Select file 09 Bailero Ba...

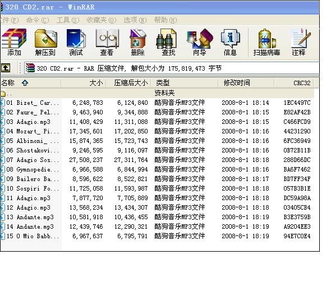(x=33, y=179)
